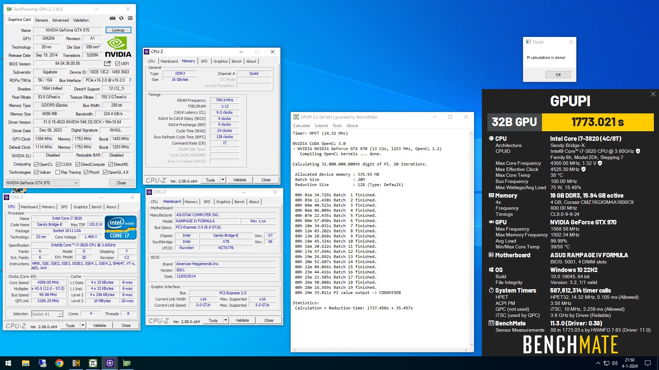
Task: Open the Advanced tab in GPU-Z
Action: tap(60, 20)
